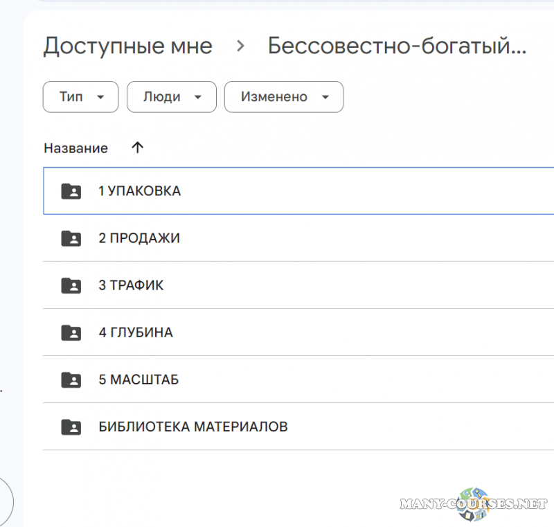This screenshot has height=527, width=554.
Task: Open the Тип filter dropdown
Action: point(80,97)
